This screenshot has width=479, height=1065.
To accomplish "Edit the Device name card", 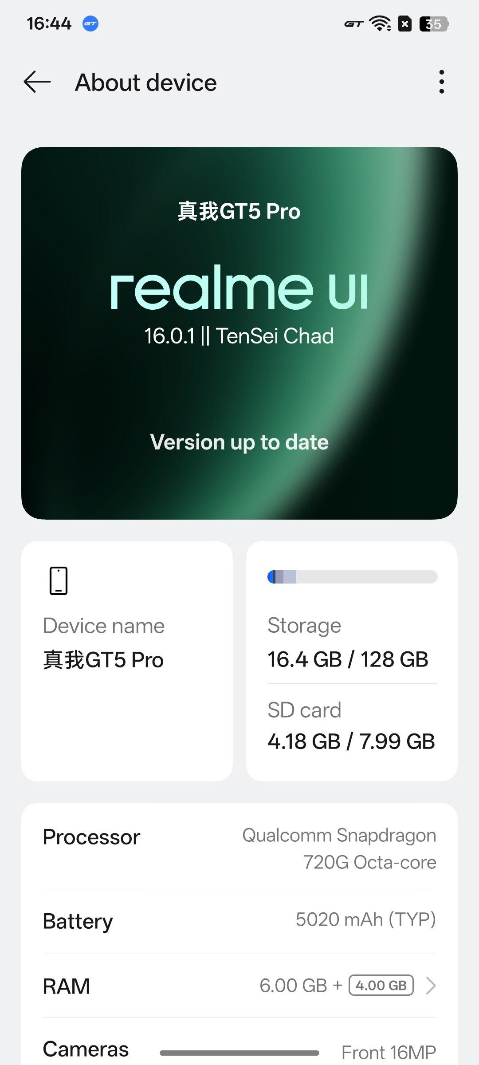I will tap(127, 660).
